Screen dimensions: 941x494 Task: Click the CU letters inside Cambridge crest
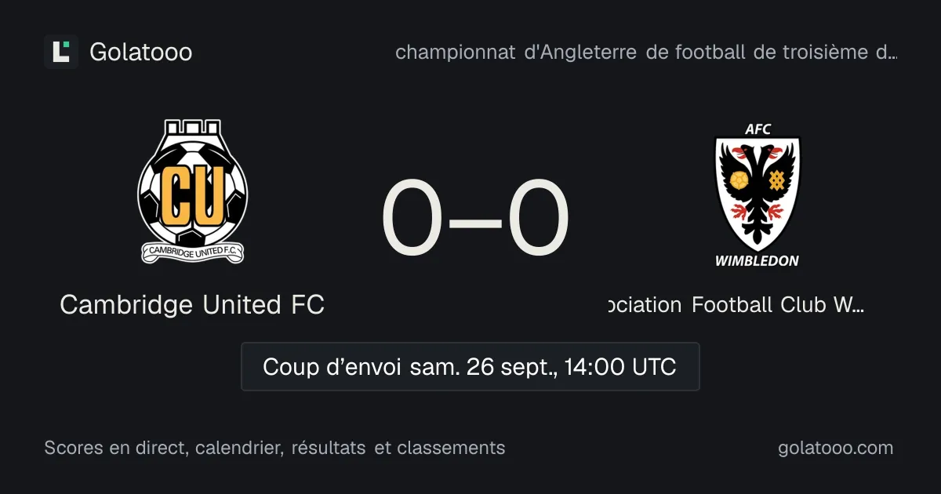coord(193,194)
